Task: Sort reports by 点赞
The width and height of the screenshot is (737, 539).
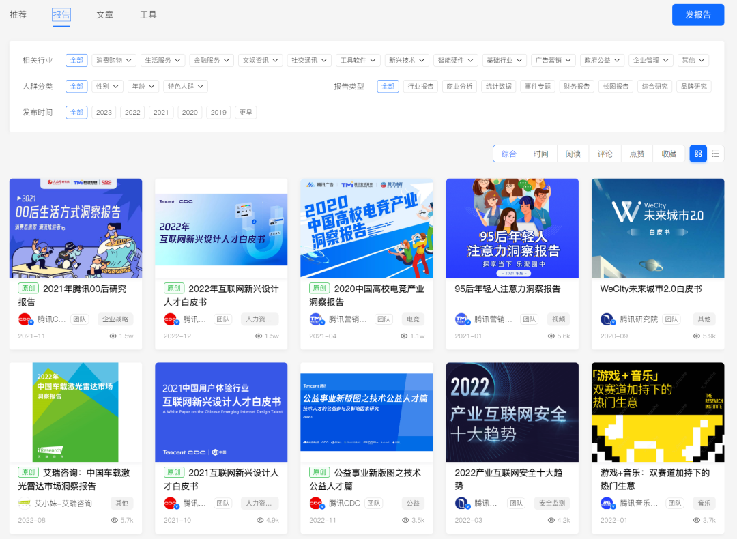Action: [637, 154]
